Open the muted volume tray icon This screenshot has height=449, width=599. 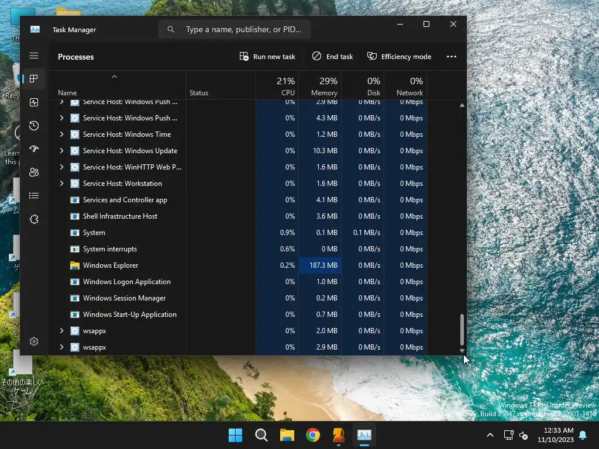coord(524,435)
